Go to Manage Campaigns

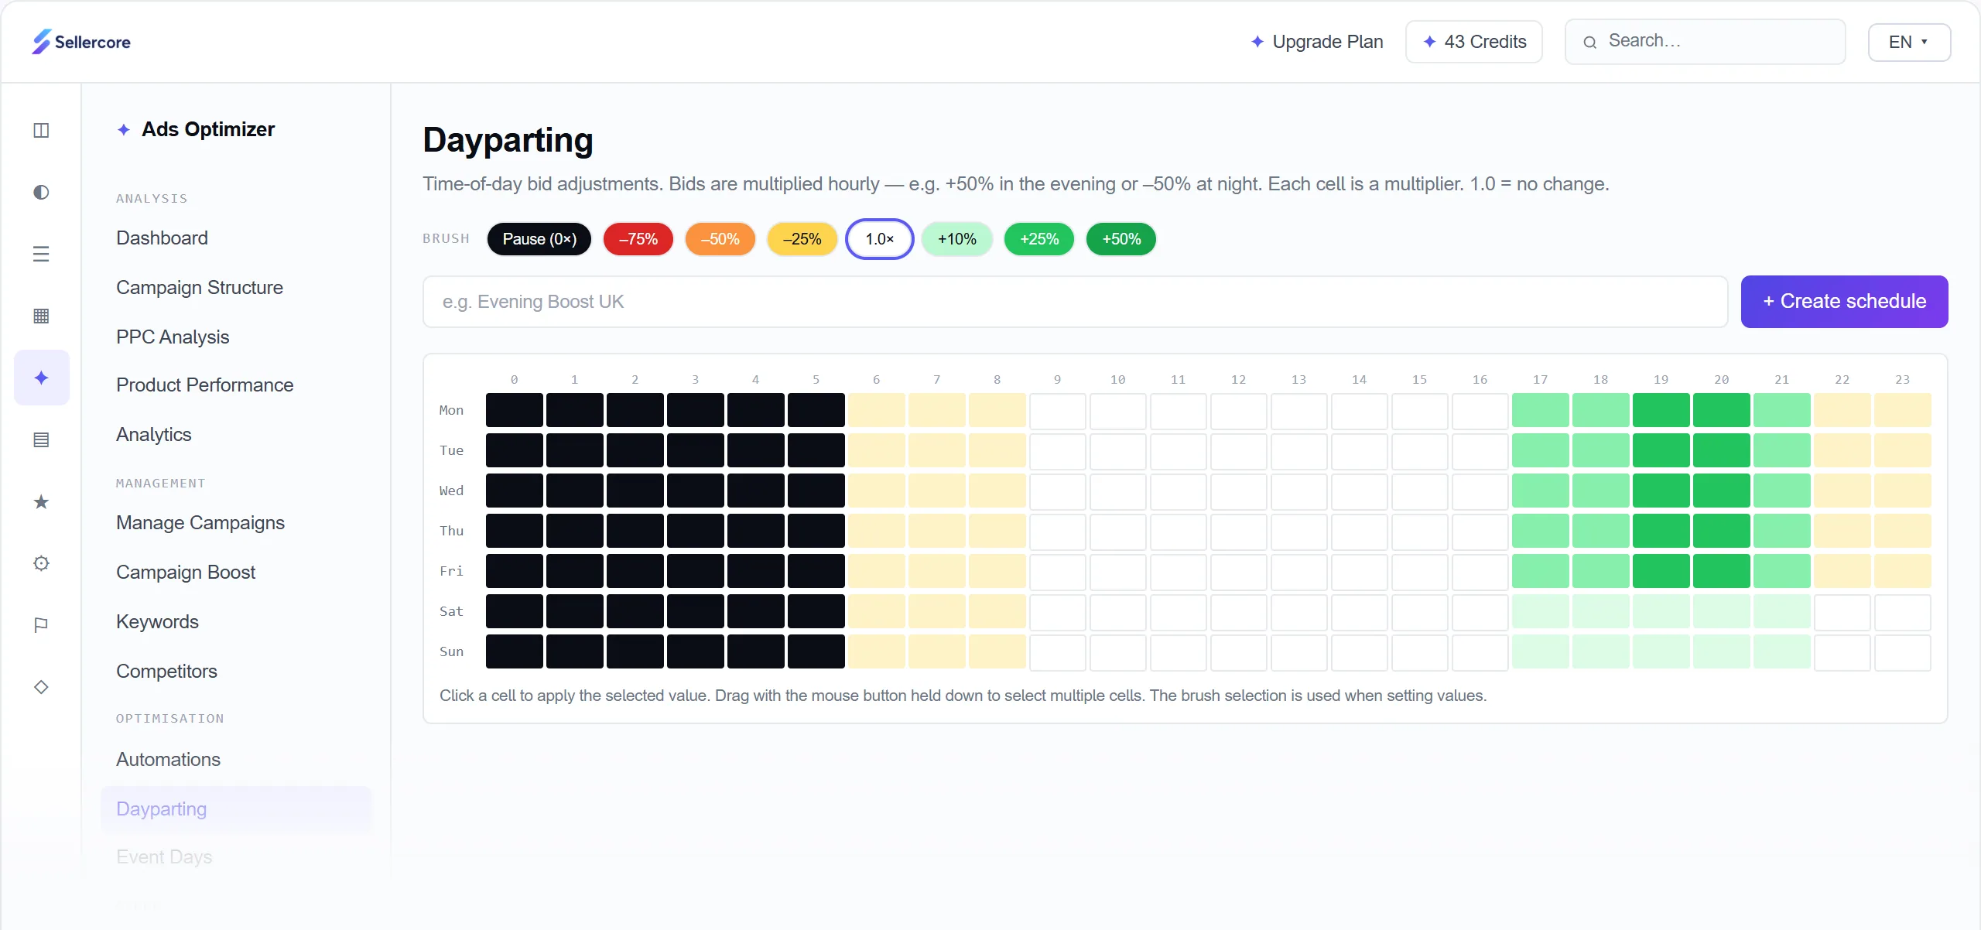point(200,523)
